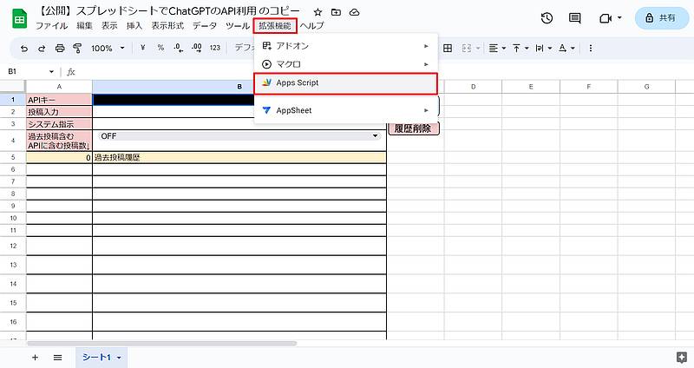The height and width of the screenshot is (368, 694).
Task: Open the ツール menu
Action: click(238, 26)
